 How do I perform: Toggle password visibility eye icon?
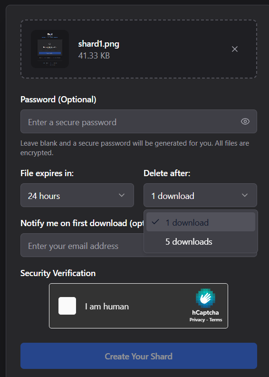pos(245,121)
